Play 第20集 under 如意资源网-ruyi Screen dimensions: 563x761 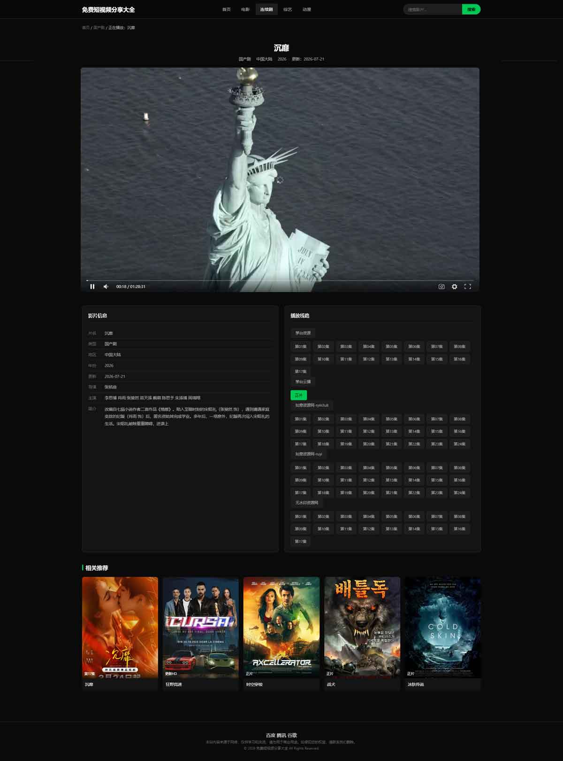click(x=369, y=493)
